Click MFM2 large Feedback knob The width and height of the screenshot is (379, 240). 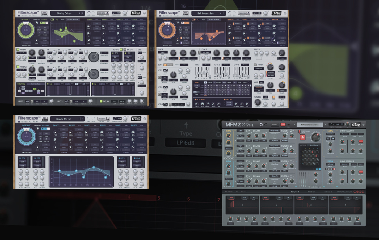pos(316,137)
